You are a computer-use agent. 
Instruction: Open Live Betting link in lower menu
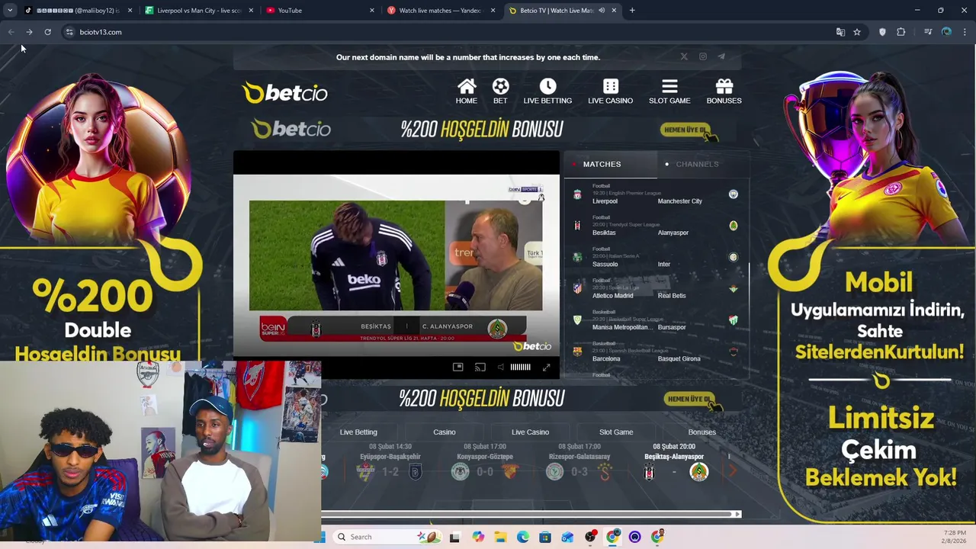(358, 432)
